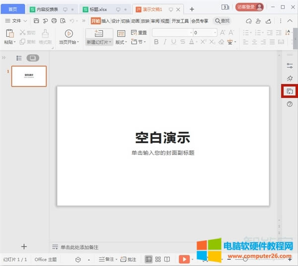The image size is (298, 266).
Task: Click the 新建幻灯片 new slide icon
Action: [x=98, y=33]
